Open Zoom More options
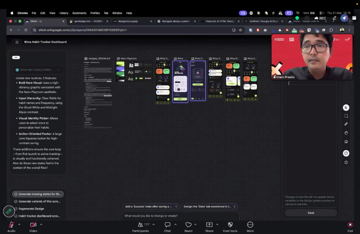The height and width of the screenshot is (234, 360). 250,227
